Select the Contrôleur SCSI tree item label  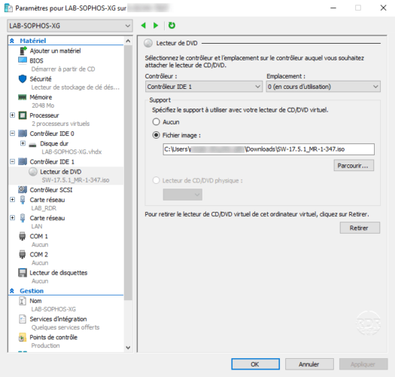click(51, 190)
